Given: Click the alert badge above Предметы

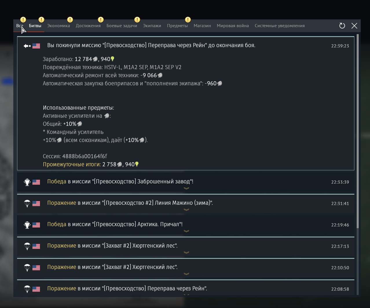Looking at the screenshot, I should click(x=188, y=20).
